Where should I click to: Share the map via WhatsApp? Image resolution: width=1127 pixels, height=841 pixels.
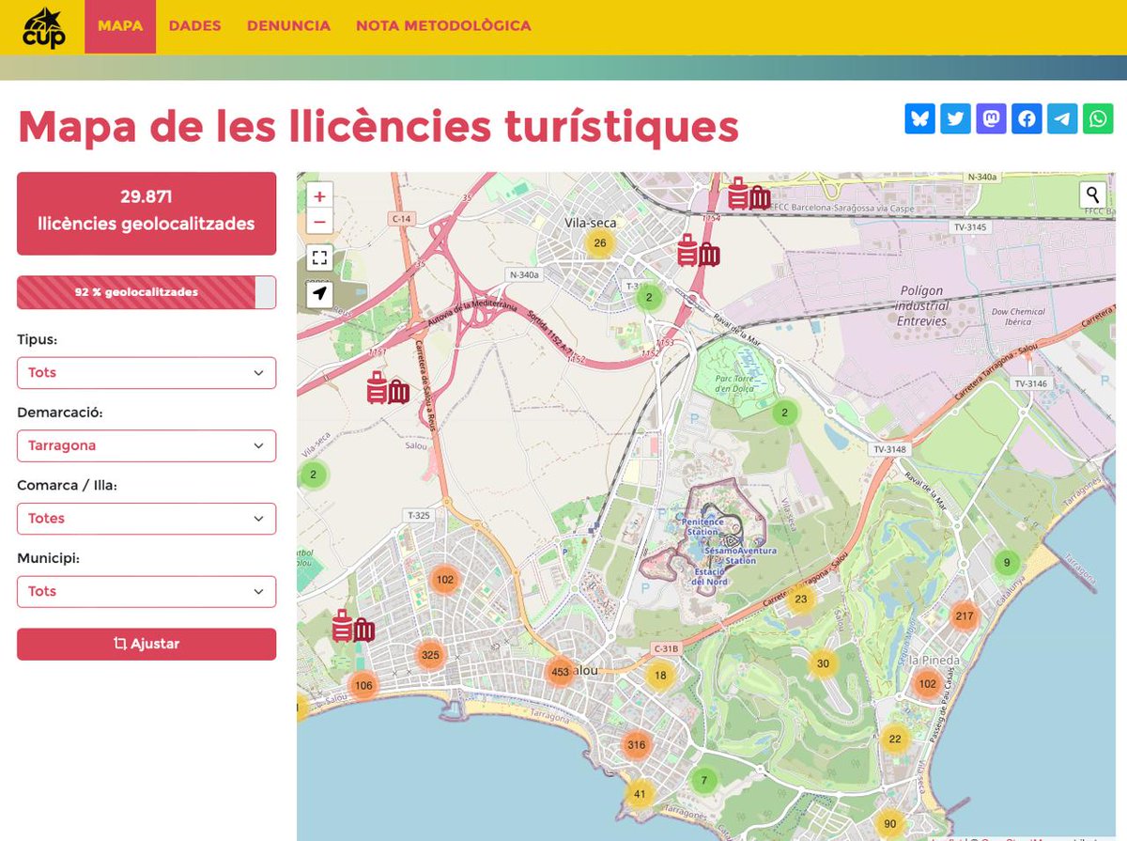click(x=1098, y=118)
